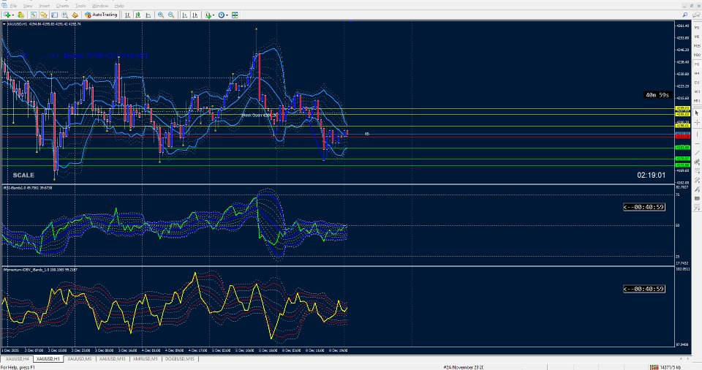Select the XAUUSD,H1 chart tab
The image size is (702, 370).
tap(48, 359)
